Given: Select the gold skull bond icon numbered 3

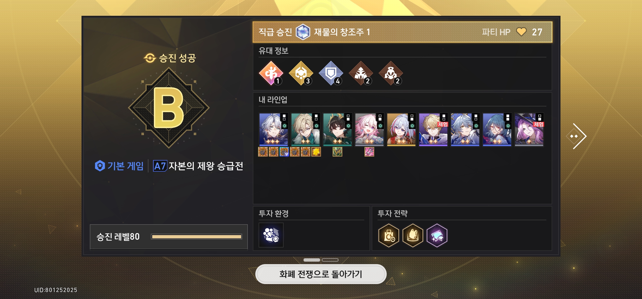Looking at the screenshot, I should [301, 73].
